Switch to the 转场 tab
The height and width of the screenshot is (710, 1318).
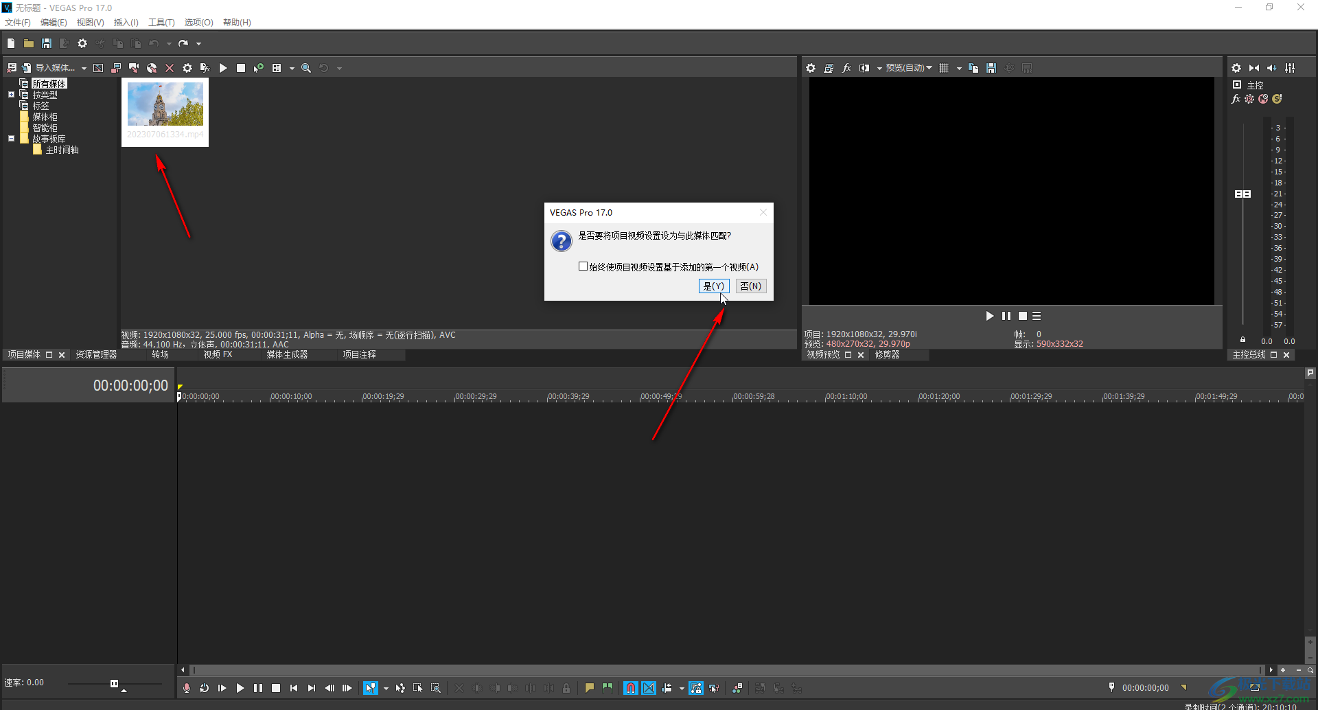[x=160, y=354]
